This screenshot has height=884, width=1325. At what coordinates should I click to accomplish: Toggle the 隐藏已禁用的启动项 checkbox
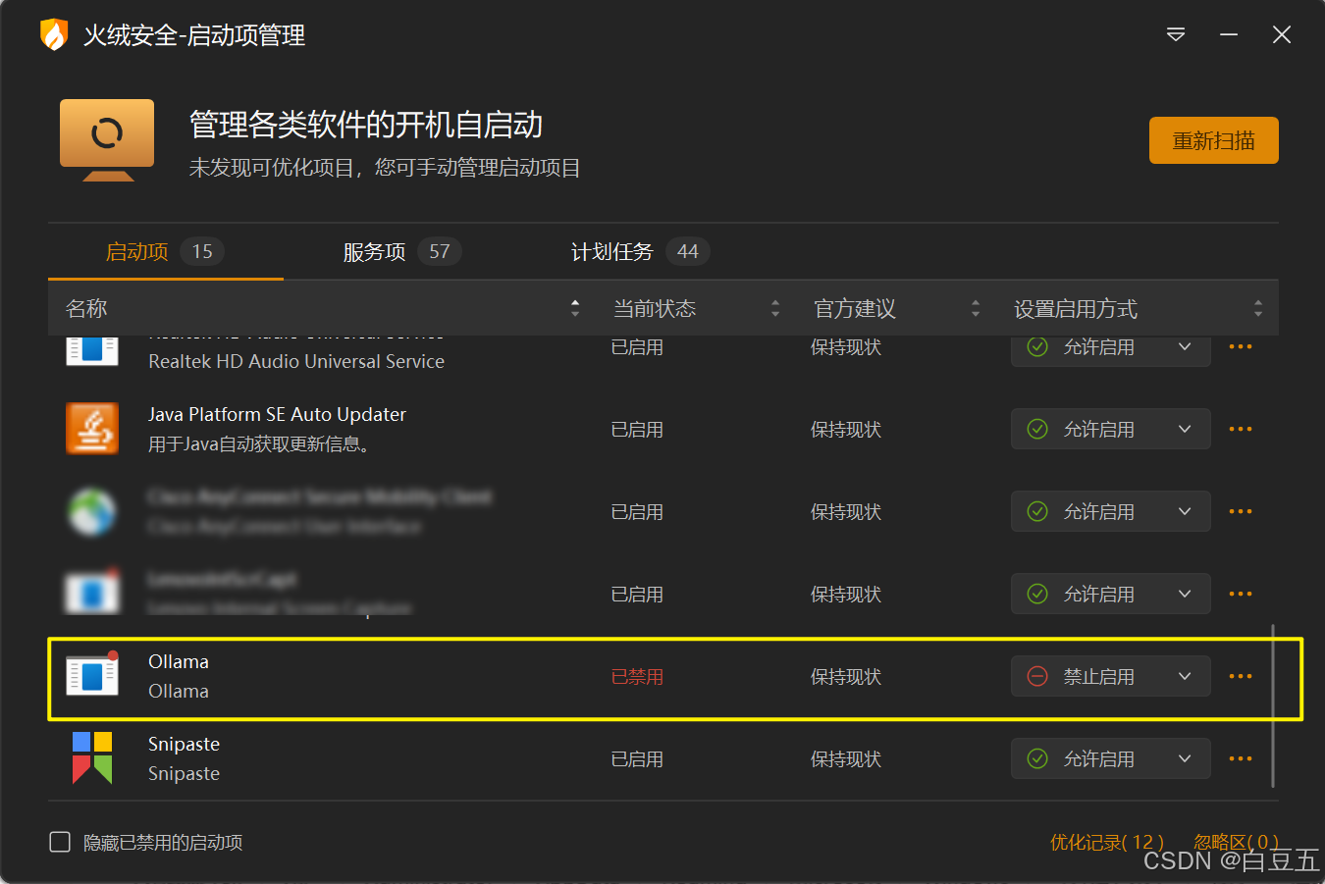click(x=60, y=842)
